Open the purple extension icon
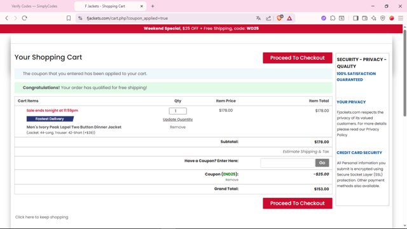 click(x=324, y=18)
